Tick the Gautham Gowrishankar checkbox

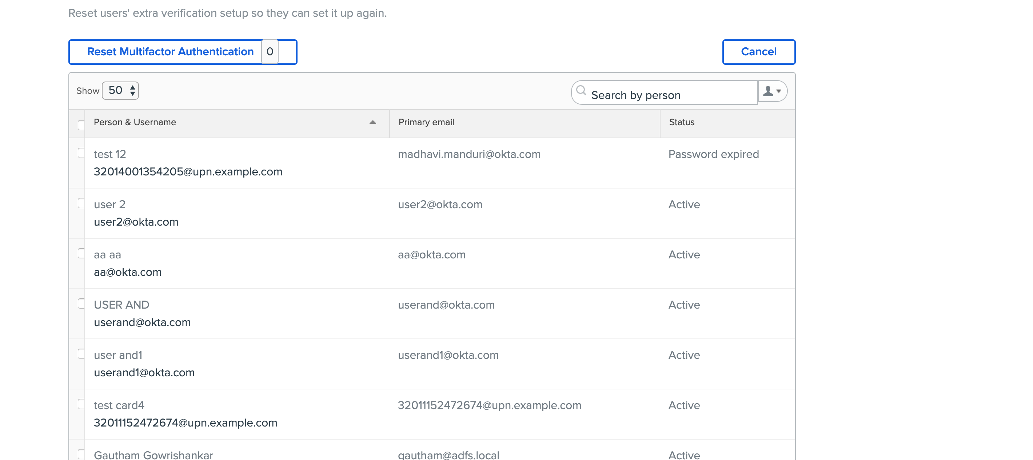[x=81, y=453]
